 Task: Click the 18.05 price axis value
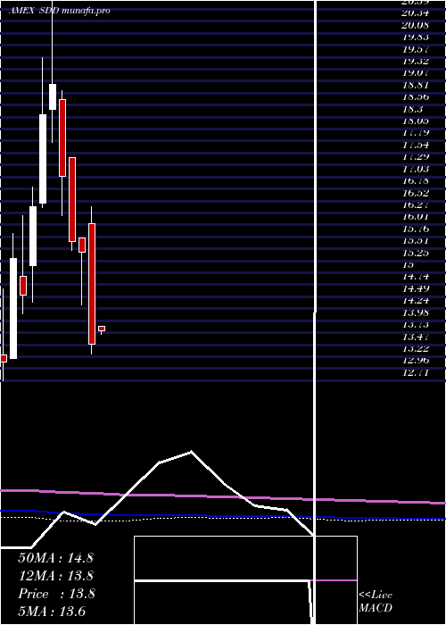click(416, 121)
